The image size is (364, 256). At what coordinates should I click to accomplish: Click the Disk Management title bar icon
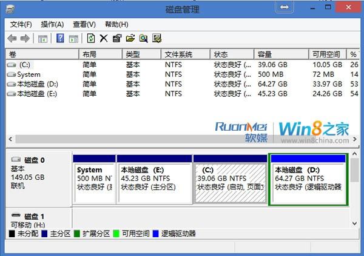(10, 10)
